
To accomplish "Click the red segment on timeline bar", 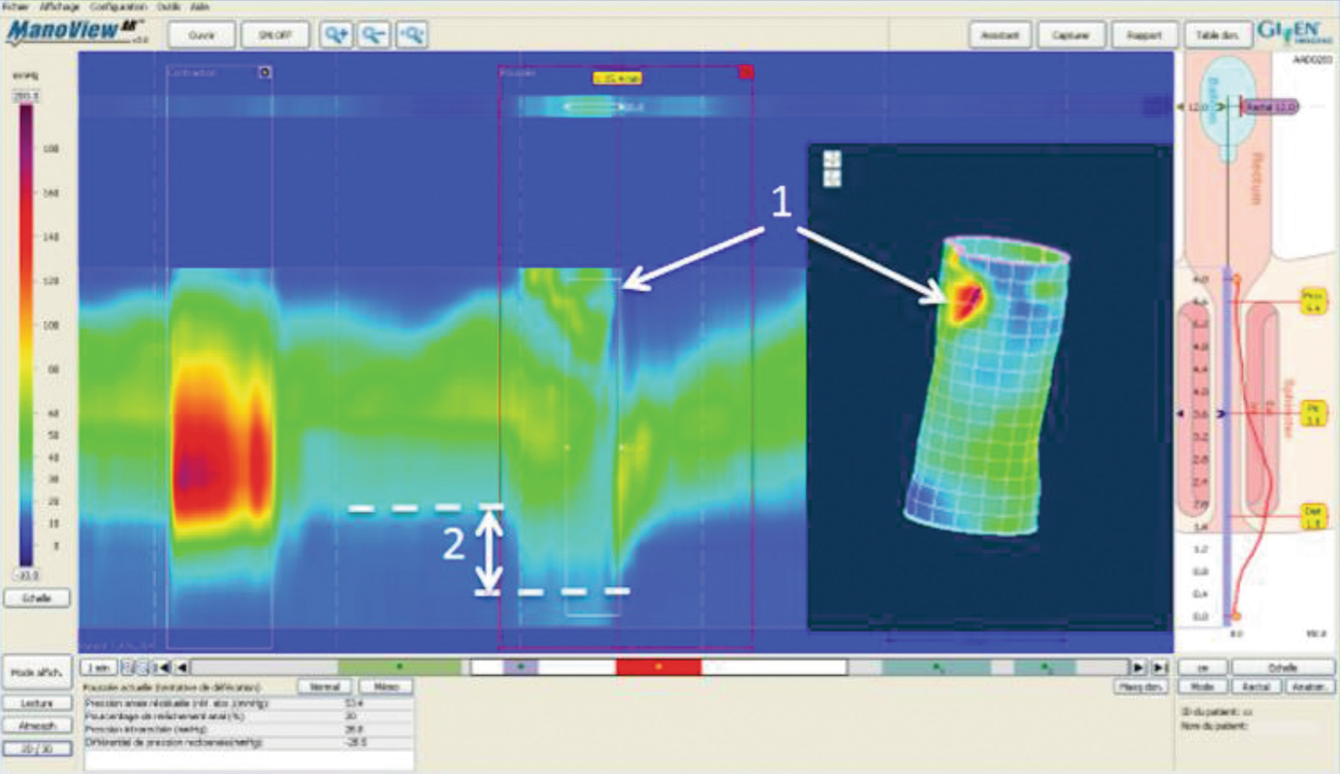I will click(658, 667).
